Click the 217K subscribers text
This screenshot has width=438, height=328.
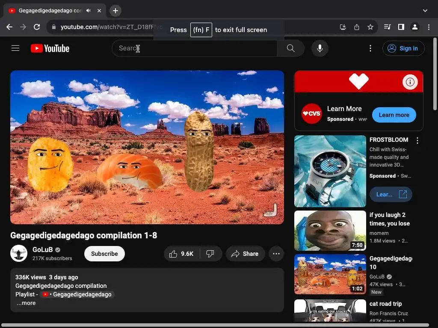52,258
